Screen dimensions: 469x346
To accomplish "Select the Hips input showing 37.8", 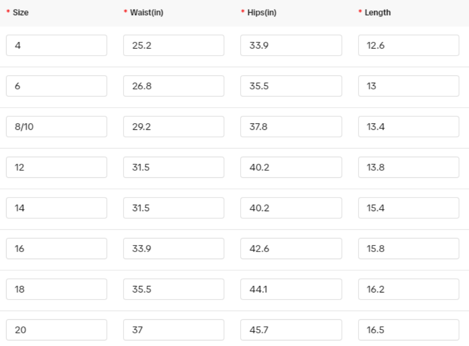I will [x=291, y=127].
